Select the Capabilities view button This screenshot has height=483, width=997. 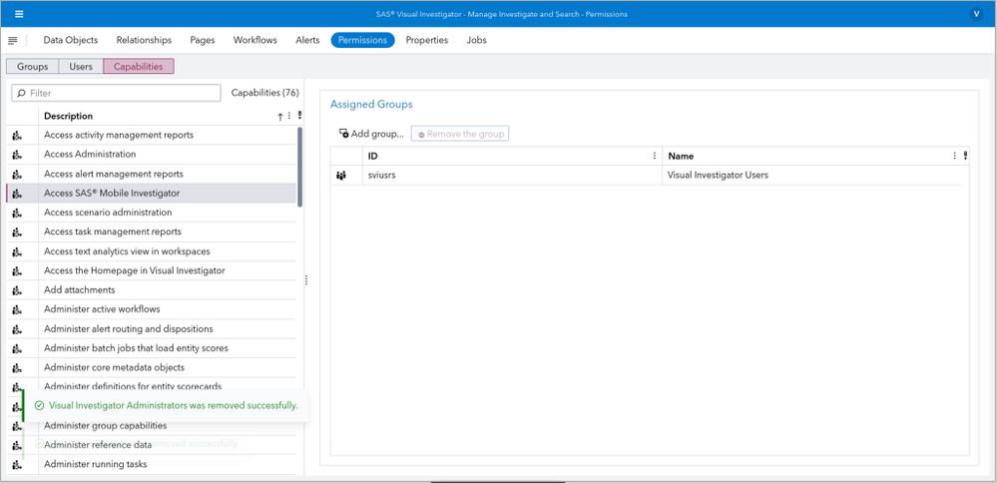(x=139, y=66)
